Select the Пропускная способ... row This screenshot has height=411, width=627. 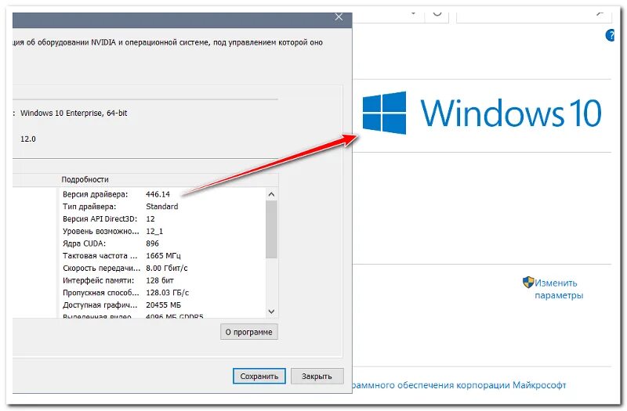pyautogui.click(x=161, y=293)
